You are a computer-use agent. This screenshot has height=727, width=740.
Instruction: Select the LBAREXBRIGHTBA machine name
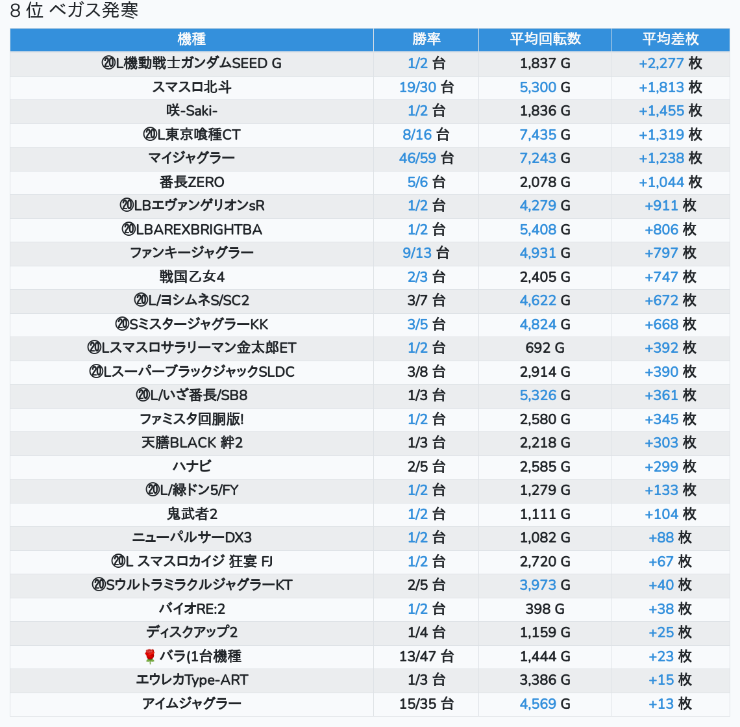pos(191,229)
